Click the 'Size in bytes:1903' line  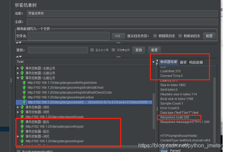click(x=173, y=85)
